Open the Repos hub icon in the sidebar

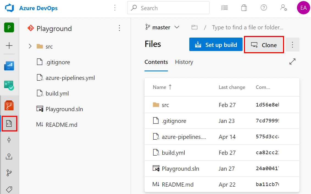click(9, 105)
